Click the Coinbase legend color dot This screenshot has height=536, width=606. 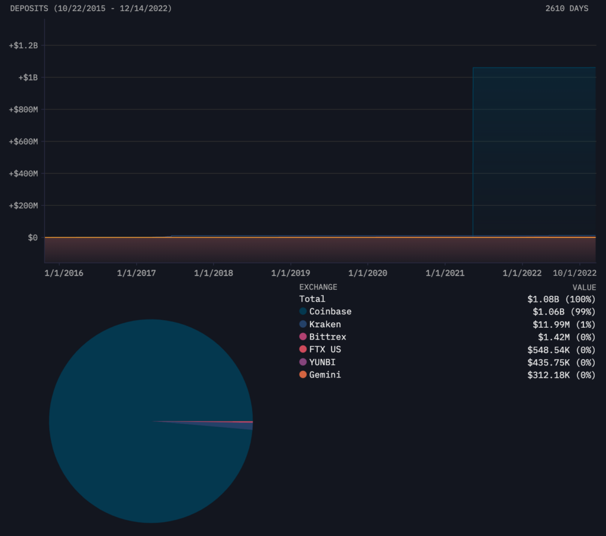click(303, 311)
